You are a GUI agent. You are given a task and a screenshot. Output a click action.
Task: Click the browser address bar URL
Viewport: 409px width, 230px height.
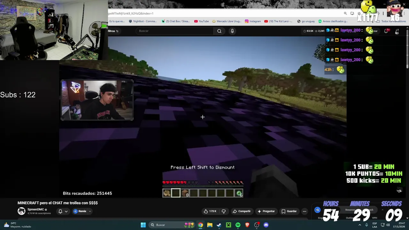131,13
